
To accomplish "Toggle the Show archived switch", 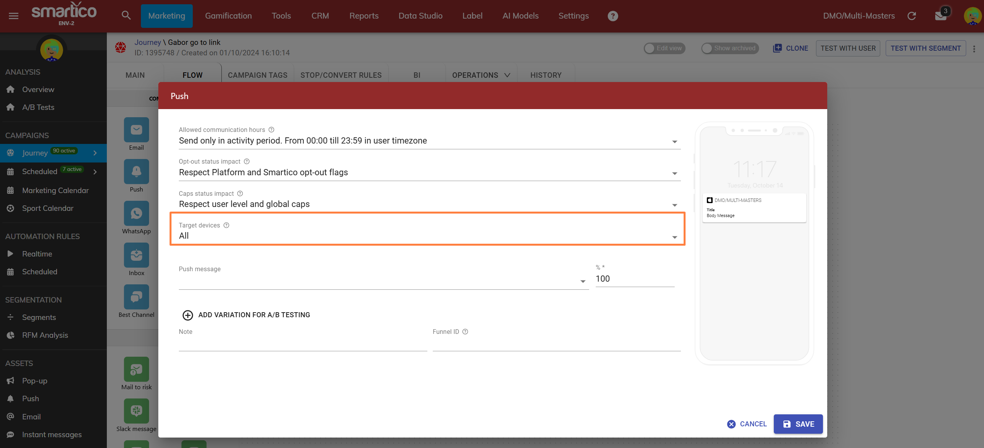I will (x=729, y=48).
